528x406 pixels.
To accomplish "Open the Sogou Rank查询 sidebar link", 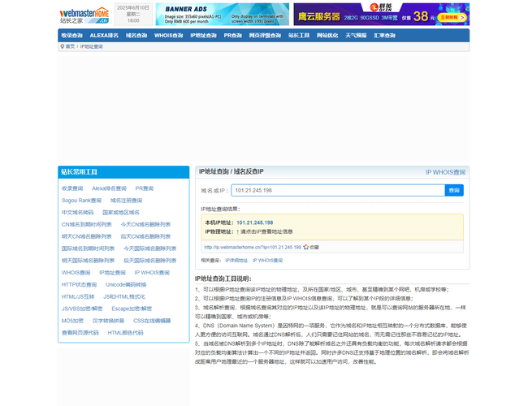I will coord(81,200).
